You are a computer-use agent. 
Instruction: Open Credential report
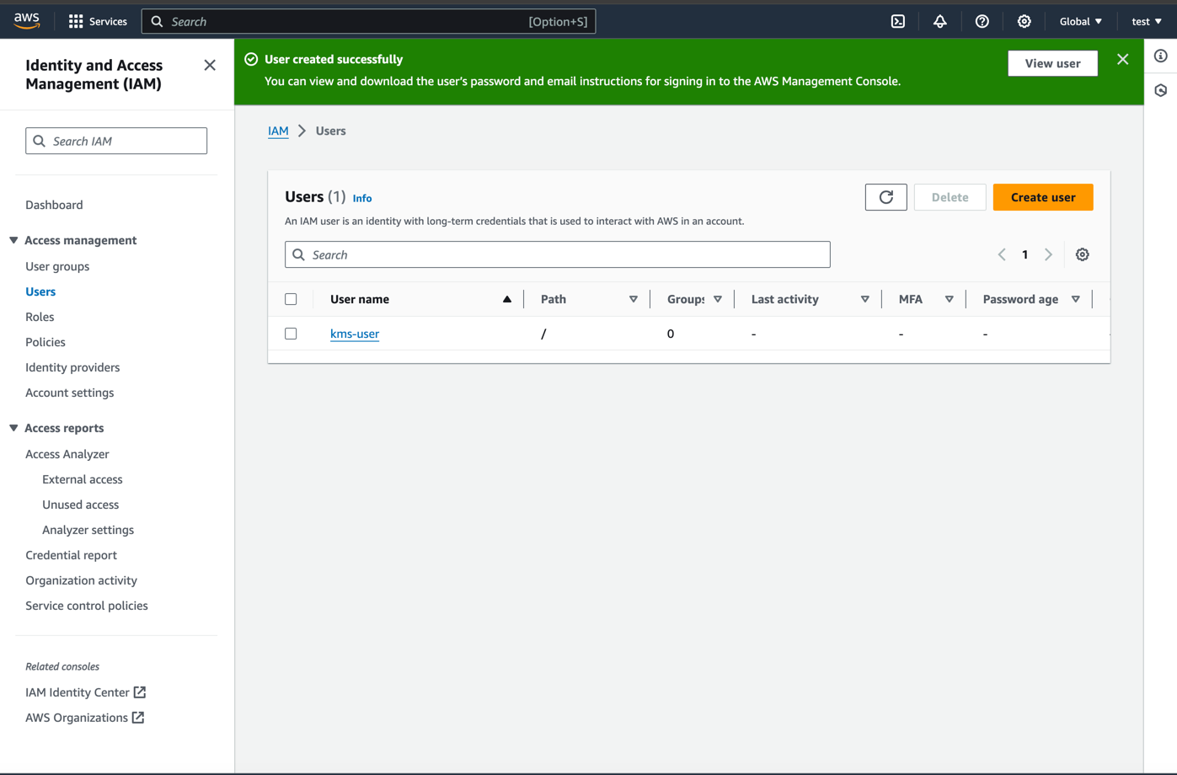pyautogui.click(x=71, y=555)
